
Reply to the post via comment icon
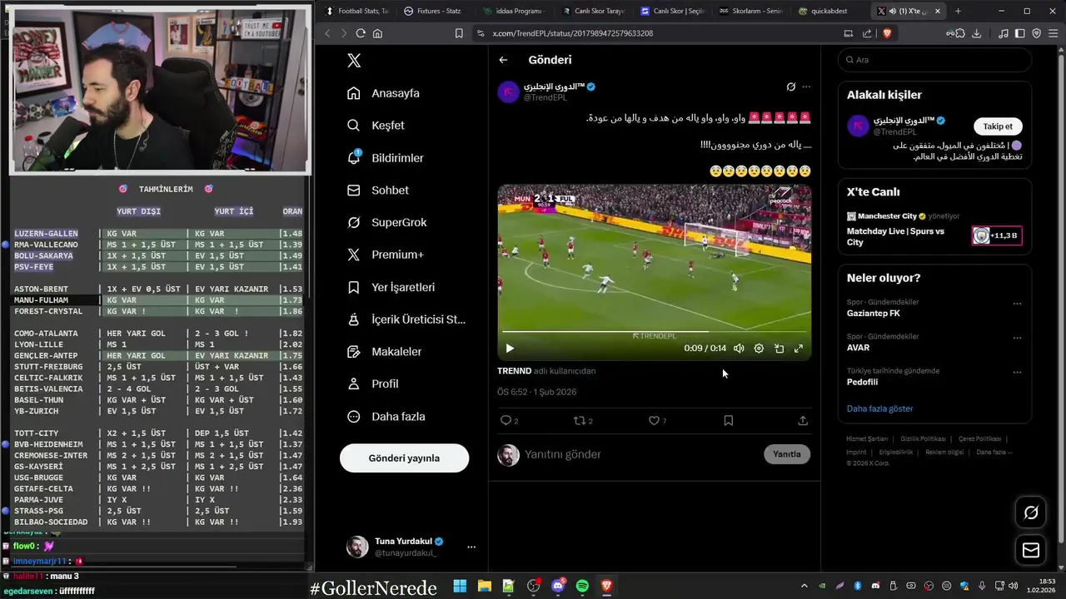tap(506, 421)
